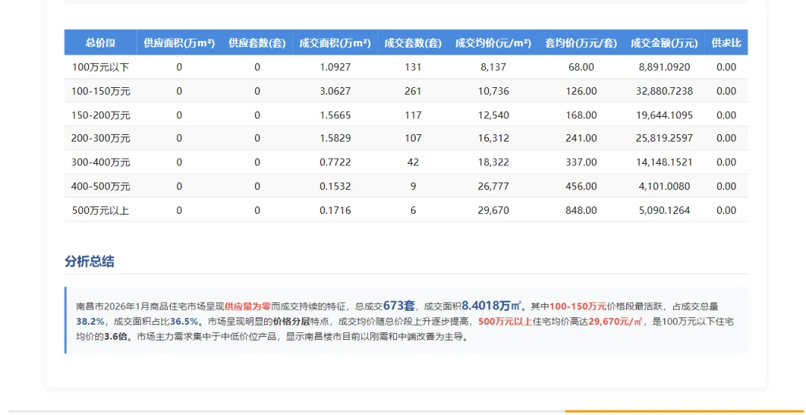Click the 8,137 average price cell

(493, 67)
